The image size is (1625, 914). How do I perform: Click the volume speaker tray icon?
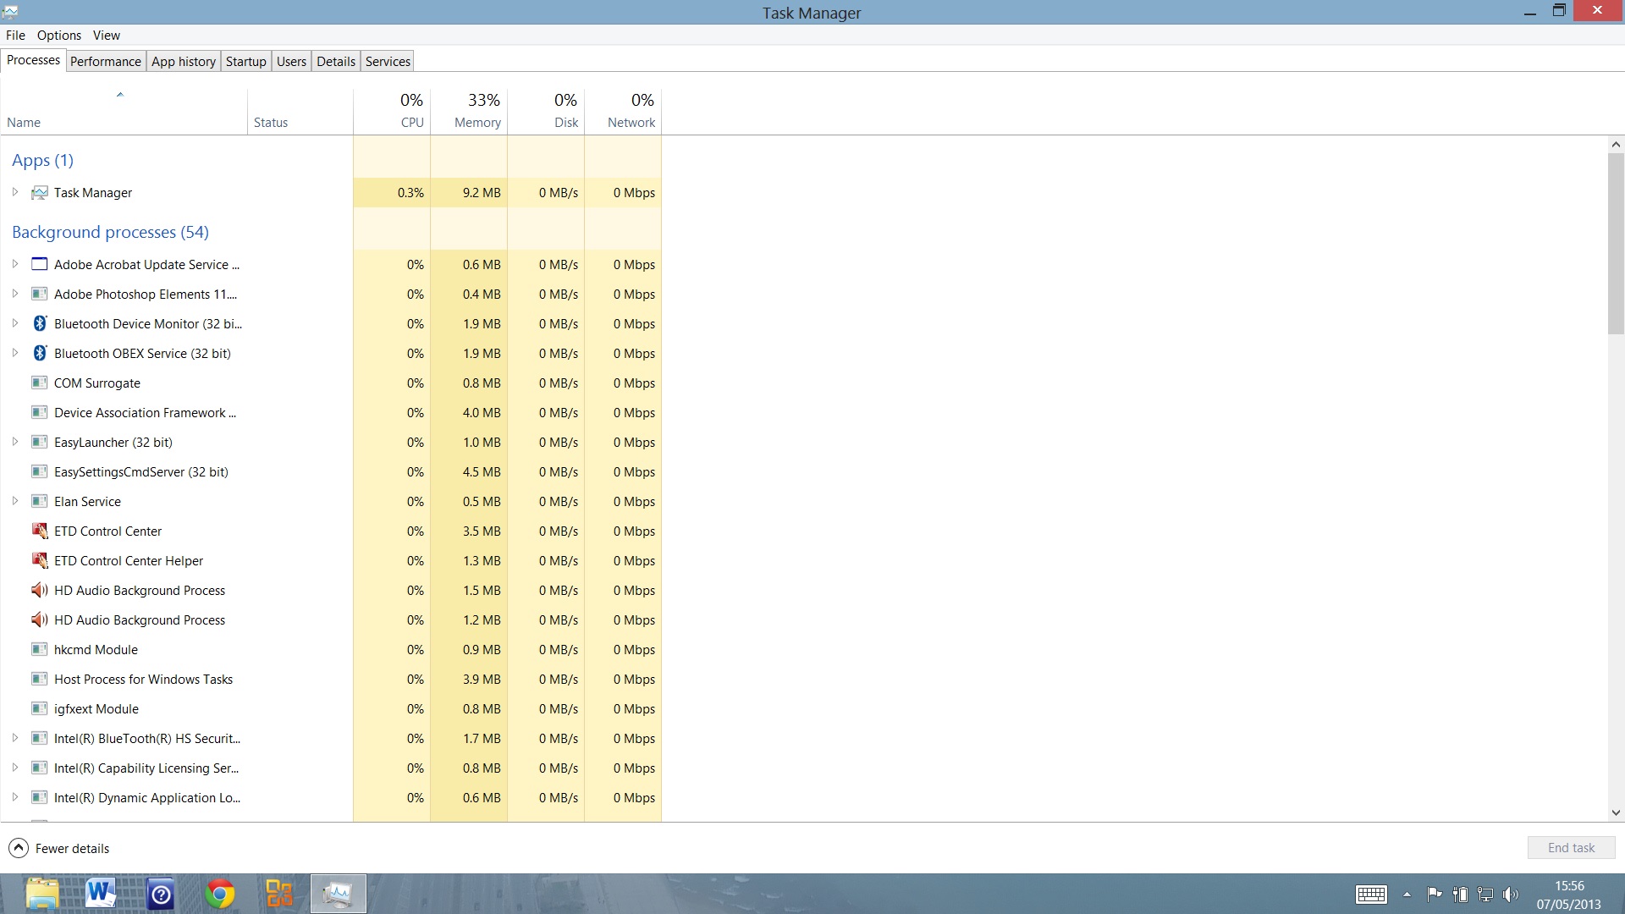pyautogui.click(x=1511, y=894)
